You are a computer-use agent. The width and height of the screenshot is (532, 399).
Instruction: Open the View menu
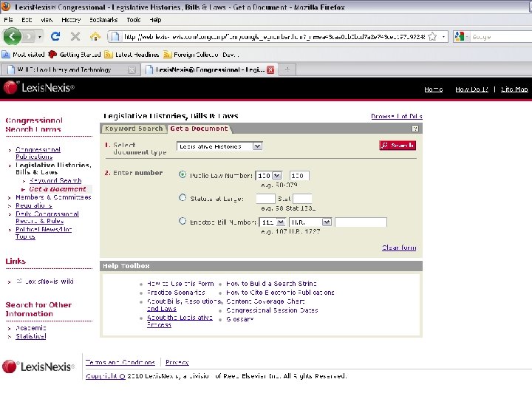click(x=47, y=20)
